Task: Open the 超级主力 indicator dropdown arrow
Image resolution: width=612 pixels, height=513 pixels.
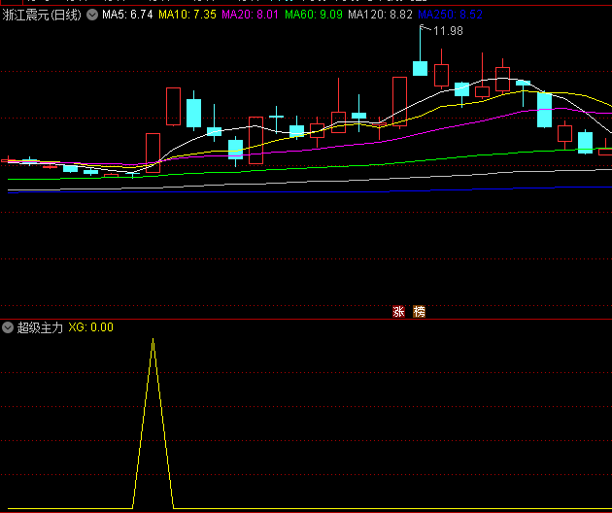Action: tap(8, 327)
